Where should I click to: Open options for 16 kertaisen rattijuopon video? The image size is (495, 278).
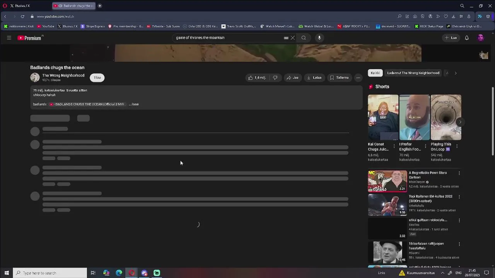pos(459,244)
